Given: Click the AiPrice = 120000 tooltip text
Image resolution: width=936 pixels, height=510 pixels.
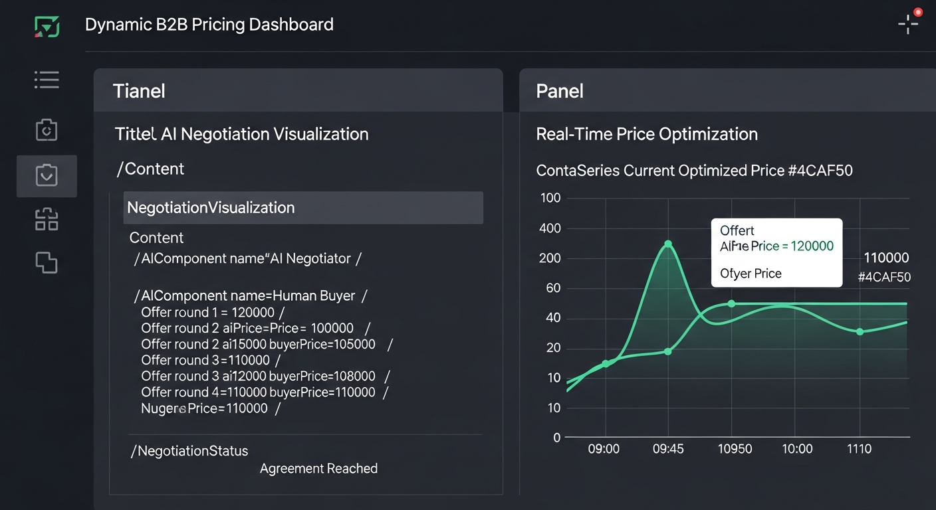Looking at the screenshot, I should [776, 246].
